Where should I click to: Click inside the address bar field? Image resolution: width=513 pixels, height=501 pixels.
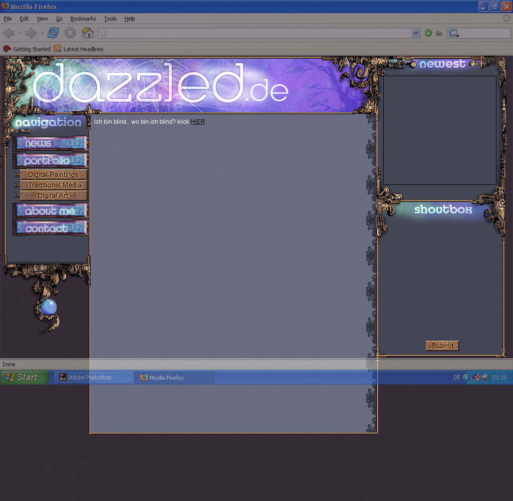[255, 34]
